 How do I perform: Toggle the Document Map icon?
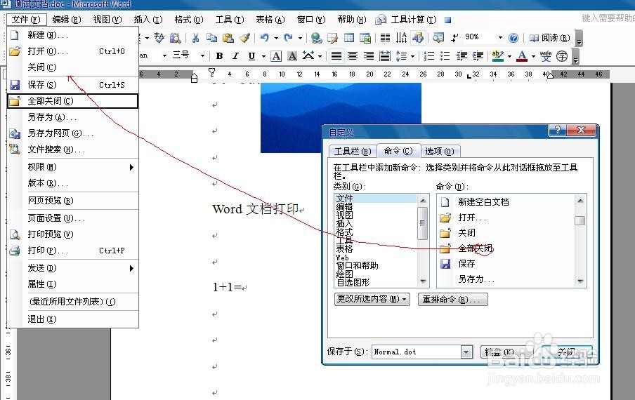point(438,38)
